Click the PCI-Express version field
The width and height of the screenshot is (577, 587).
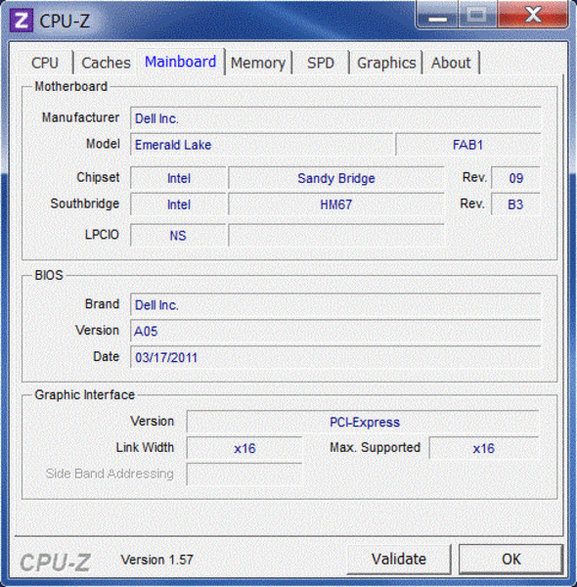coord(363,422)
